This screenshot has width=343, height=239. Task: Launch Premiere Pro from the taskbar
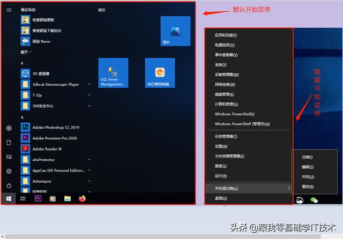pyautogui.click(x=38, y=198)
